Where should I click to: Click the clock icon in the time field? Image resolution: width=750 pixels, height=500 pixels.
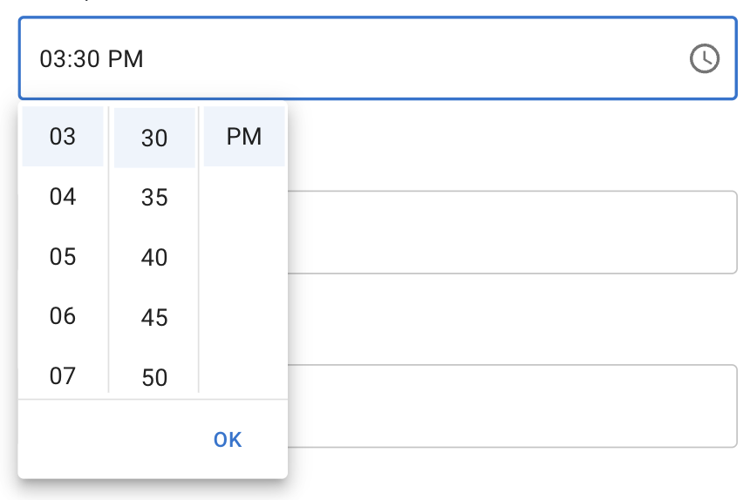coord(704,59)
